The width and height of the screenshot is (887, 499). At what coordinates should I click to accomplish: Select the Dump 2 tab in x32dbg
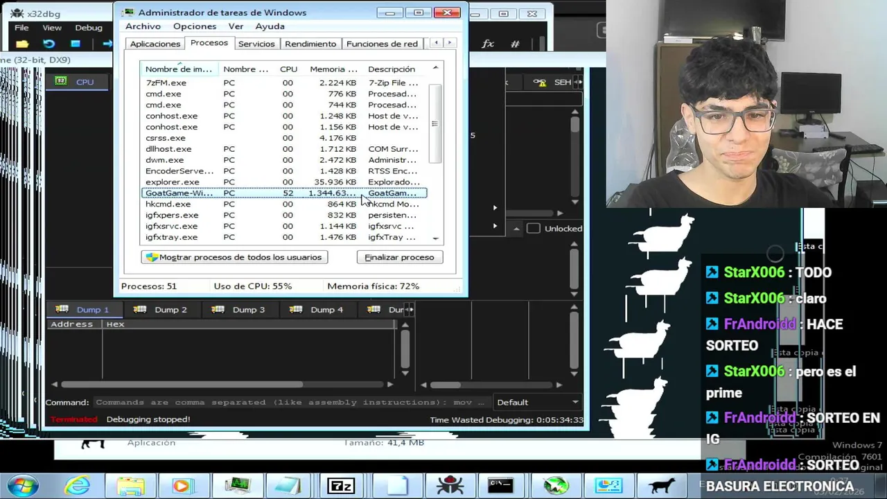pos(162,310)
